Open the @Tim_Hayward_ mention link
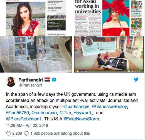Image resolution: width=145 pixels, height=140 pixels. 77,113
